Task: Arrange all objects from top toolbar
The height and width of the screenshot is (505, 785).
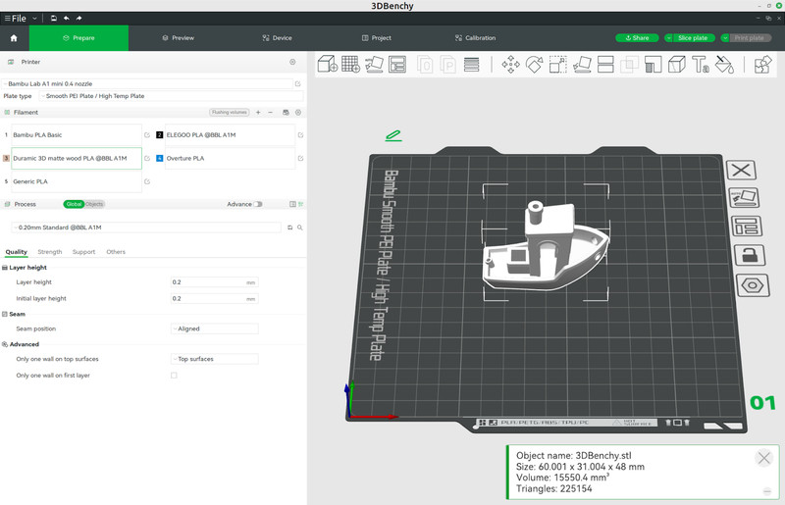Action: [397, 64]
